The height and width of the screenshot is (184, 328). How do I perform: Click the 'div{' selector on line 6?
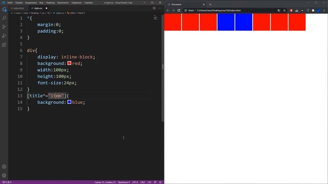[x=32, y=51]
